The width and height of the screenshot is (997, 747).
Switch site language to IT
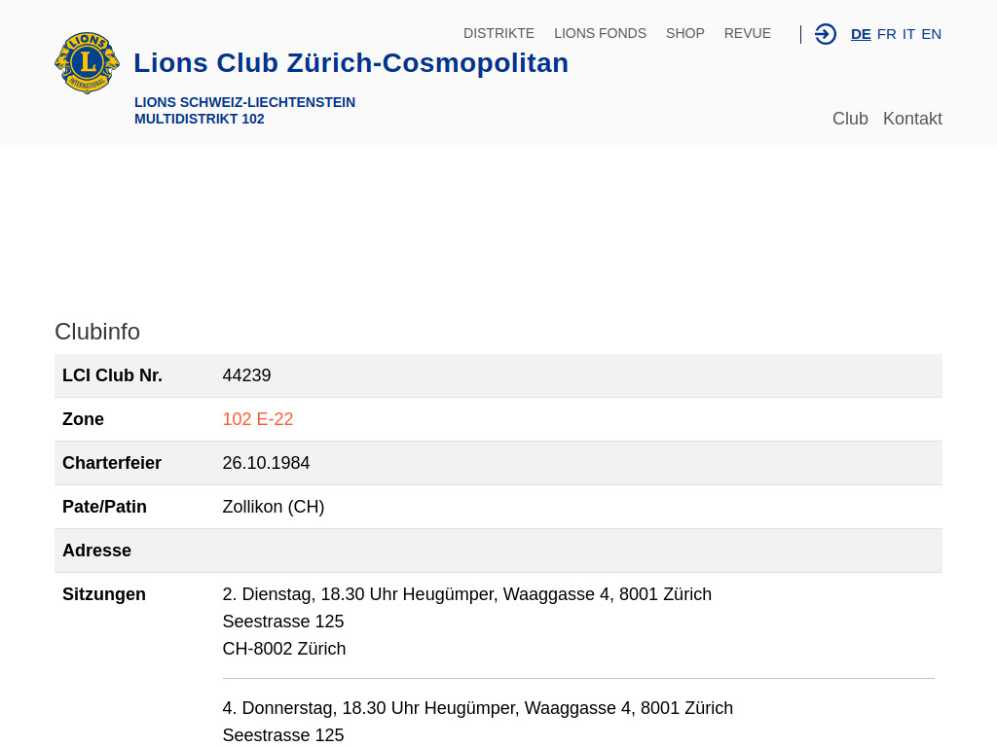pyautogui.click(x=908, y=34)
